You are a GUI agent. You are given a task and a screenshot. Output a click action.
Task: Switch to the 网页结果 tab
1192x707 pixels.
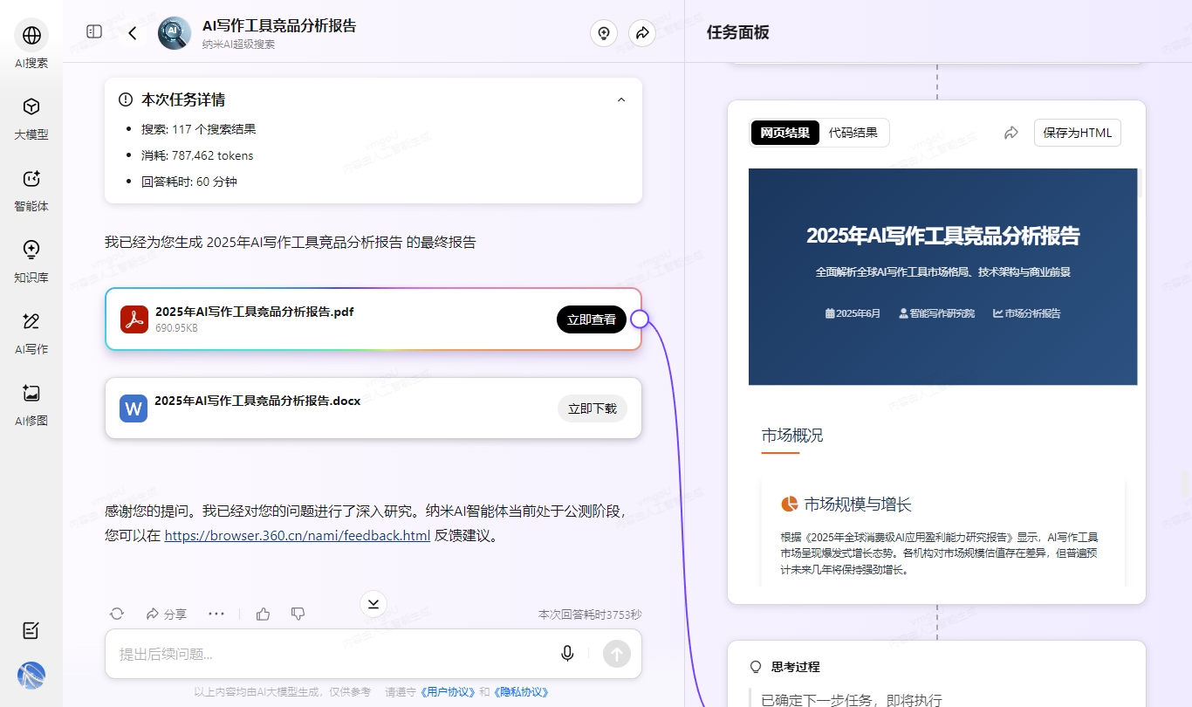[785, 133]
